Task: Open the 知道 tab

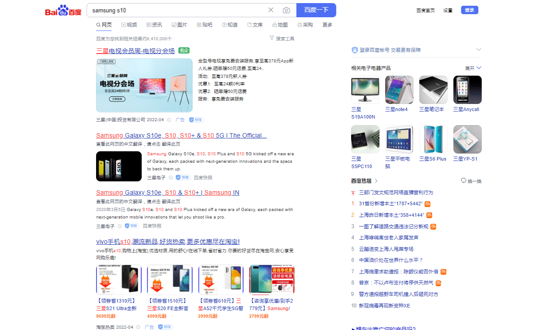Action: pyautogui.click(x=230, y=25)
